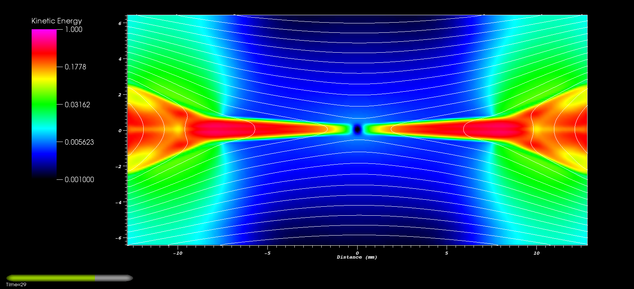Click the dark null point at plot center

point(357,129)
